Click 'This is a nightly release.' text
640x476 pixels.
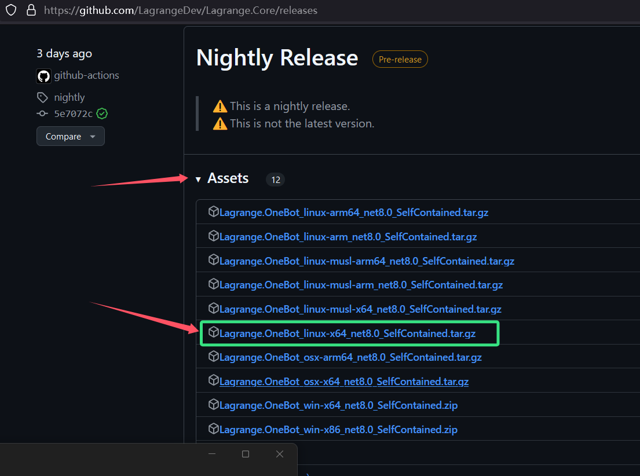(x=290, y=106)
